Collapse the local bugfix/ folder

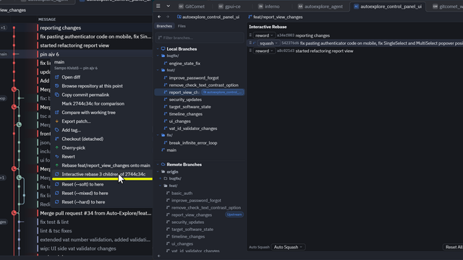(x=158, y=56)
